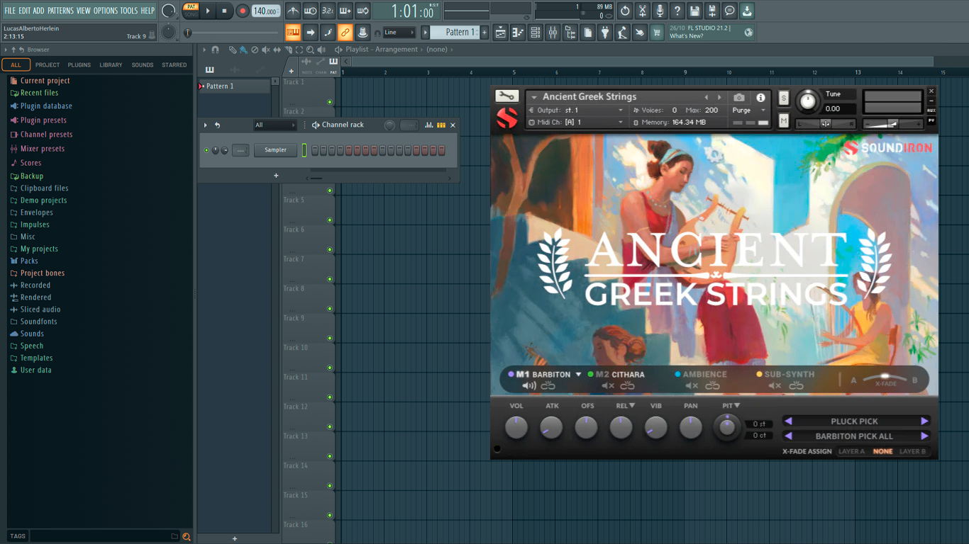Click the Kontakt snapshot camera icon
969x544 pixels.
739,98
